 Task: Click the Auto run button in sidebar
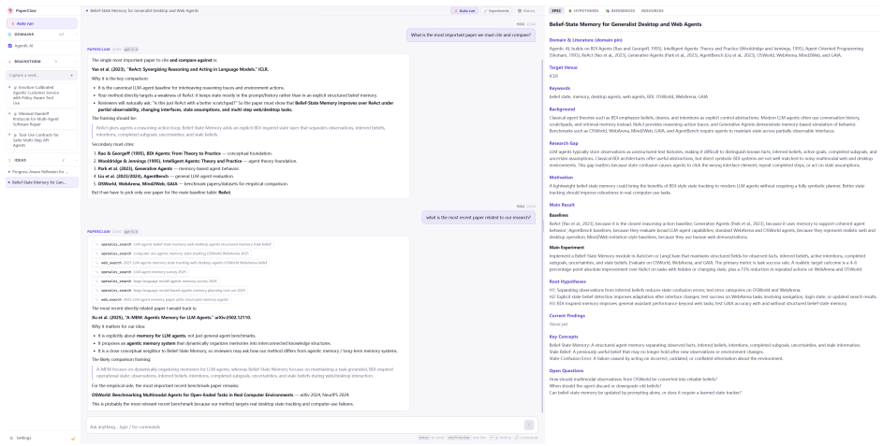click(x=42, y=23)
